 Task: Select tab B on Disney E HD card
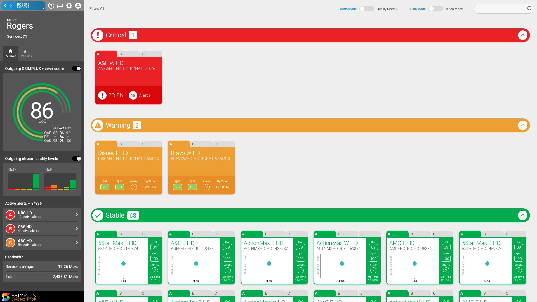128,144
